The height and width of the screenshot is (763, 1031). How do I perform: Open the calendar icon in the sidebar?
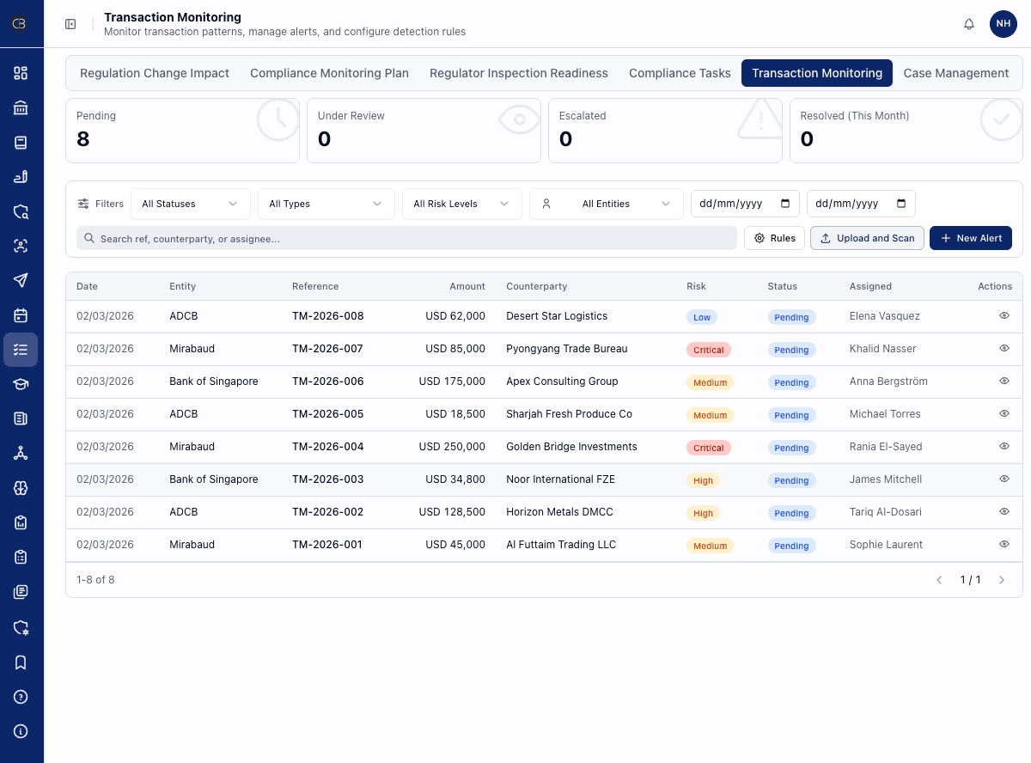[21, 314]
